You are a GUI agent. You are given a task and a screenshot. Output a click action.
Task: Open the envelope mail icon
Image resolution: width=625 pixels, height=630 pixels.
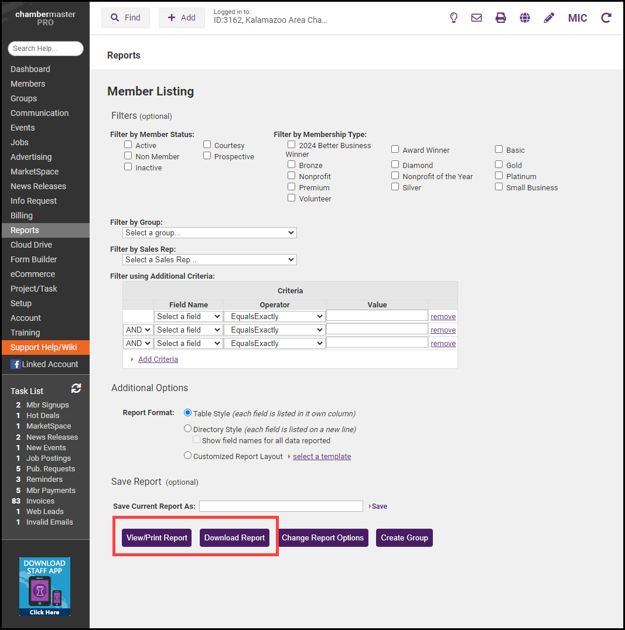coord(476,18)
